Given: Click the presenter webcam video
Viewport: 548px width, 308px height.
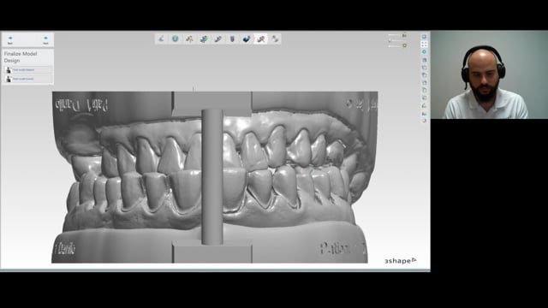Looking at the screenshot, I should [x=489, y=74].
